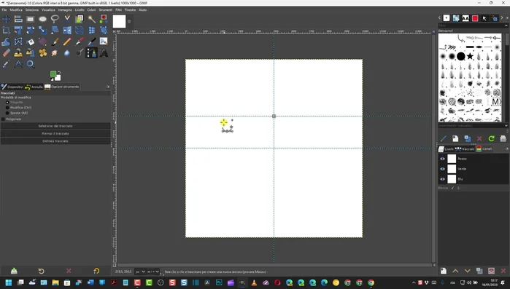Select the Heal tool

click(42, 53)
